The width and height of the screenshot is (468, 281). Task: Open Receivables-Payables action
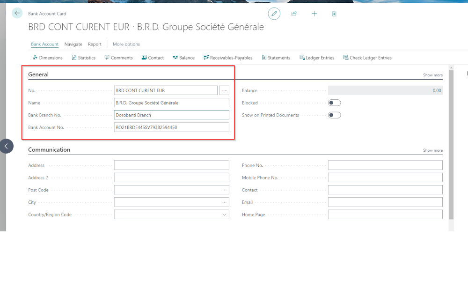228,58
